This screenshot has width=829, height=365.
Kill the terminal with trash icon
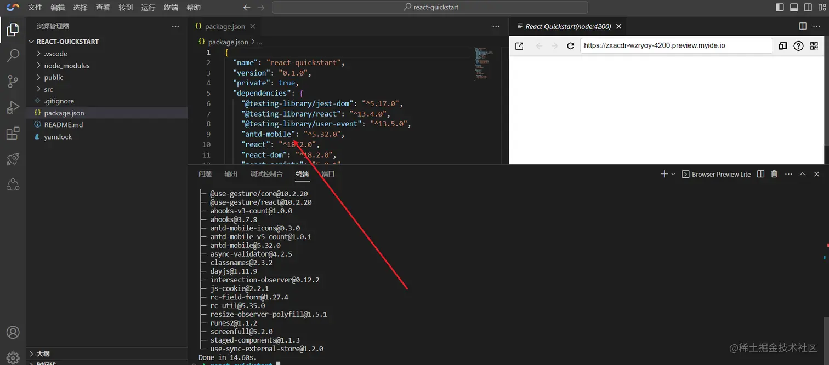click(774, 174)
